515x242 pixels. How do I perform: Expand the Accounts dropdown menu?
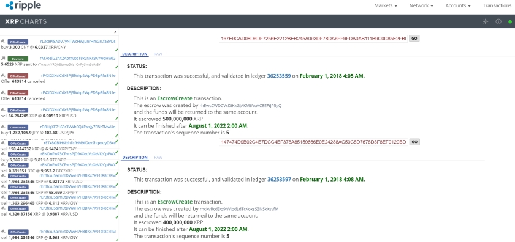pos(458,5)
